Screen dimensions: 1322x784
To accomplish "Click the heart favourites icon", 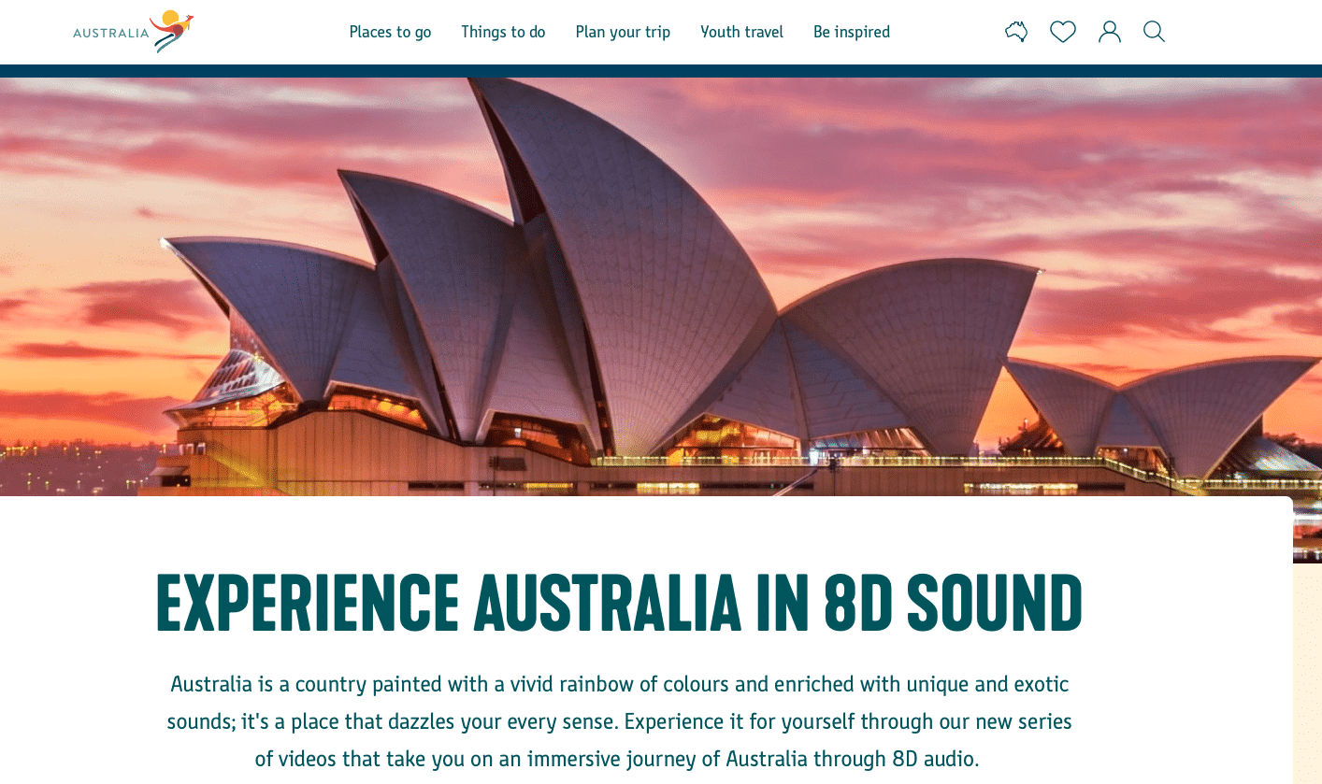I will (1062, 32).
